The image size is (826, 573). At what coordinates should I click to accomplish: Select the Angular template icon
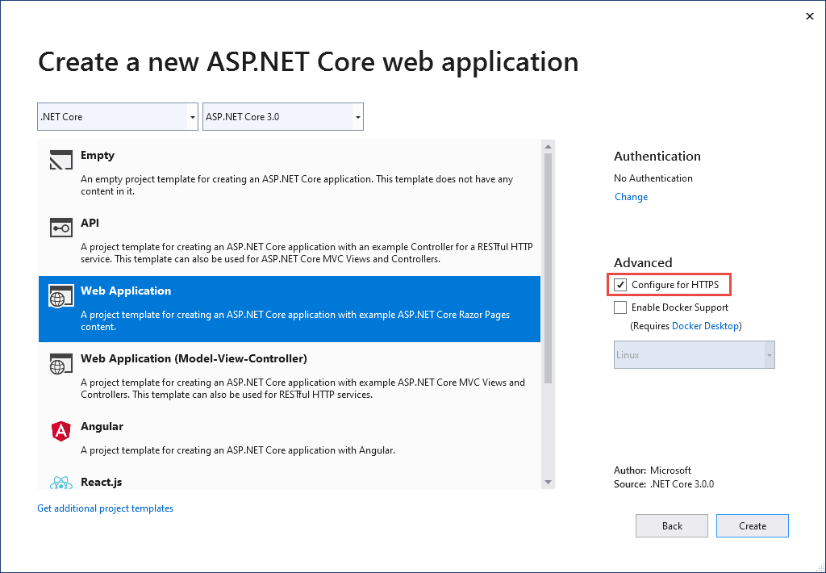[x=60, y=432]
